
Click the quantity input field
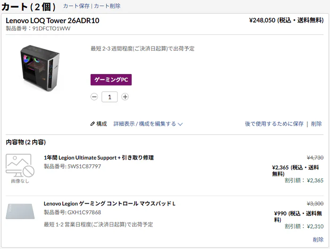tap(109, 97)
